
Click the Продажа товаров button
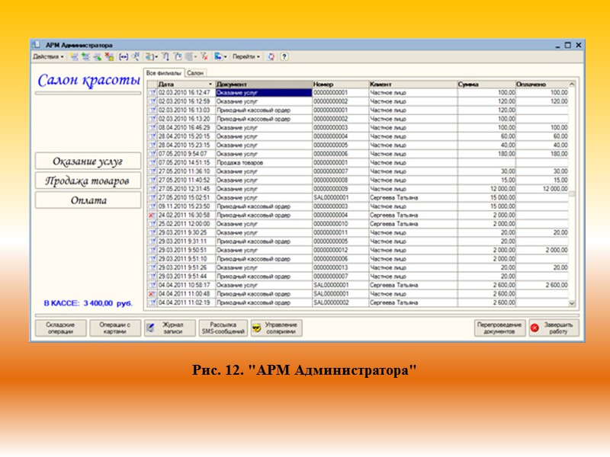click(x=88, y=181)
